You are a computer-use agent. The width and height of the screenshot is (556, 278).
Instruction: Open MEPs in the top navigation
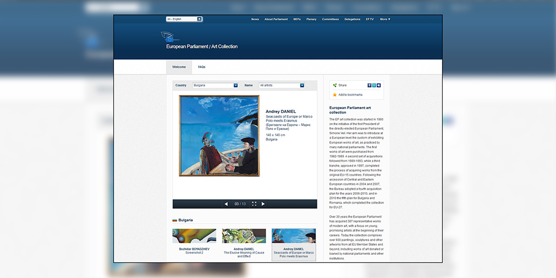(x=297, y=19)
